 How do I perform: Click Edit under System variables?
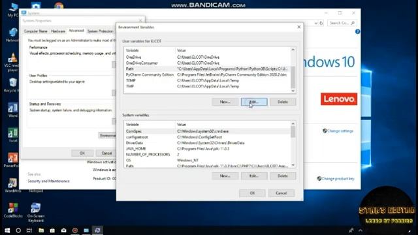(x=254, y=176)
